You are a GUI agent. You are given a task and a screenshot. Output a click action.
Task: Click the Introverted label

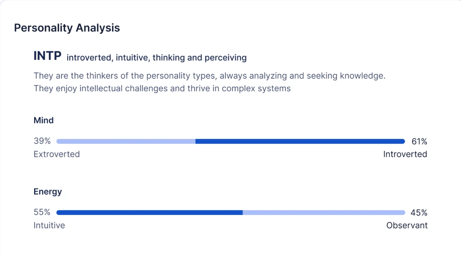click(405, 154)
